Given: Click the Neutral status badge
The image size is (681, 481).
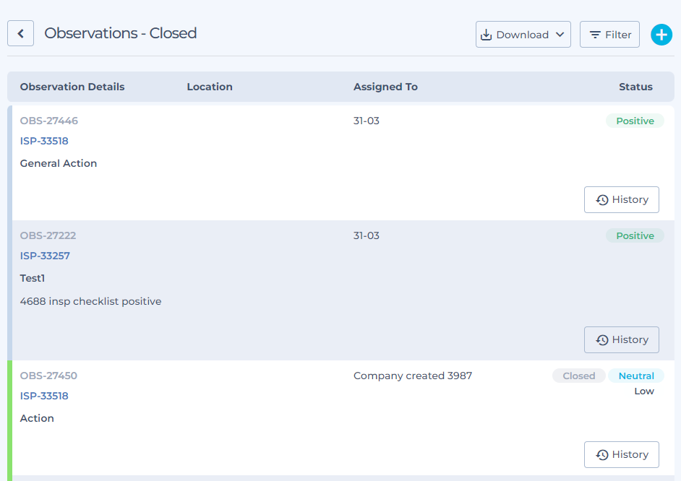Looking at the screenshot, I should click(x=636, y=376).
